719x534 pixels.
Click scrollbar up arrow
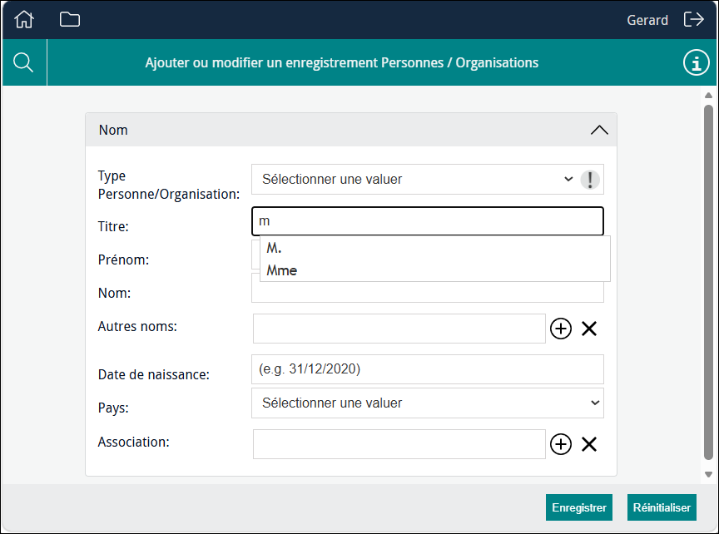coord(708,96)
